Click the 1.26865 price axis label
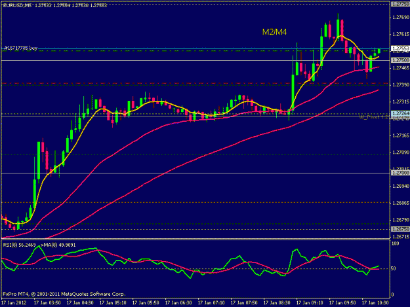Viewport: 410px width, 307px height. (401, 203)
